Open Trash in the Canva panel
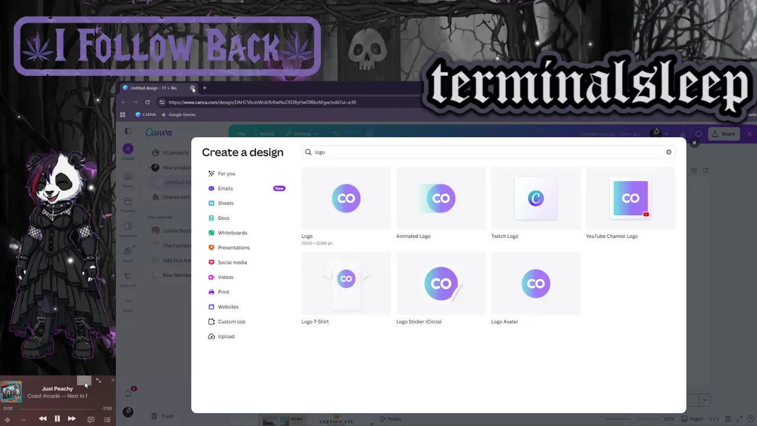 coord(163,416)
